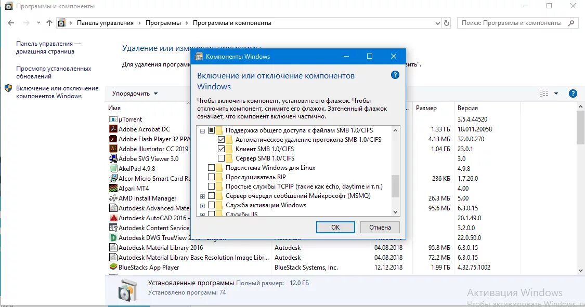Screen dimensions: 585x307
Task: Click the AkelPad 4.9.8 icon
Action: [113, 168]
